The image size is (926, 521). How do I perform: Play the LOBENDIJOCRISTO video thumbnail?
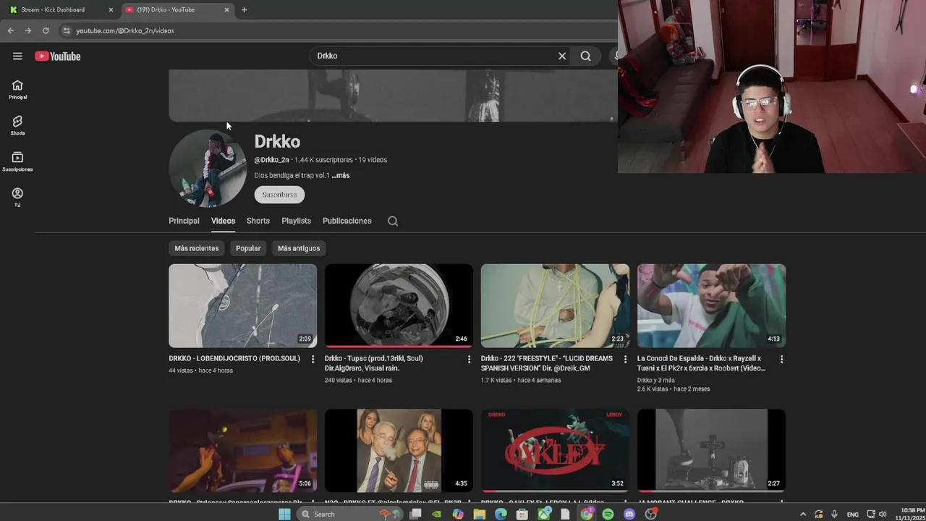click(242, 305)
